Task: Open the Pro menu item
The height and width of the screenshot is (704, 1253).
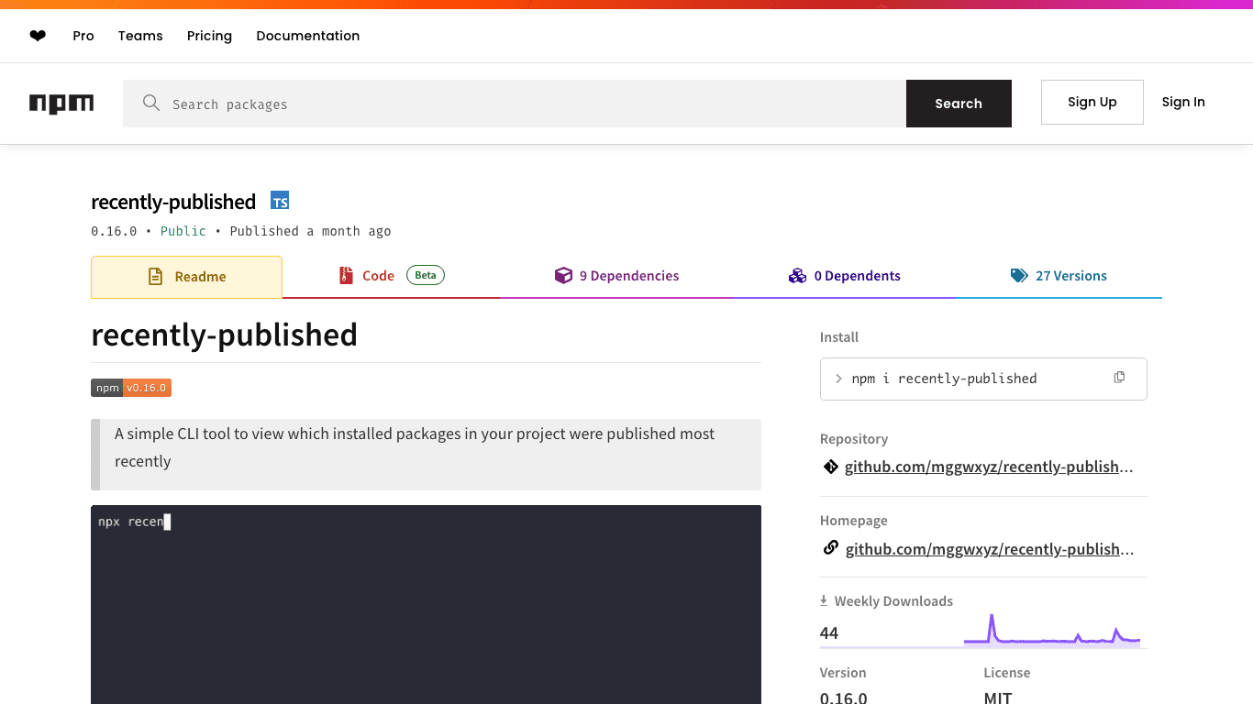Action: [x=83, y=36]
